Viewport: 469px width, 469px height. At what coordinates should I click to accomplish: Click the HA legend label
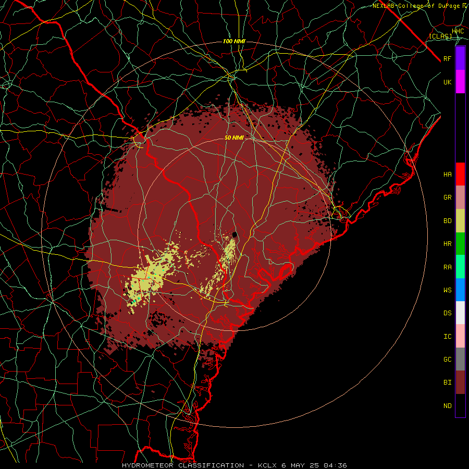point(448,175)
